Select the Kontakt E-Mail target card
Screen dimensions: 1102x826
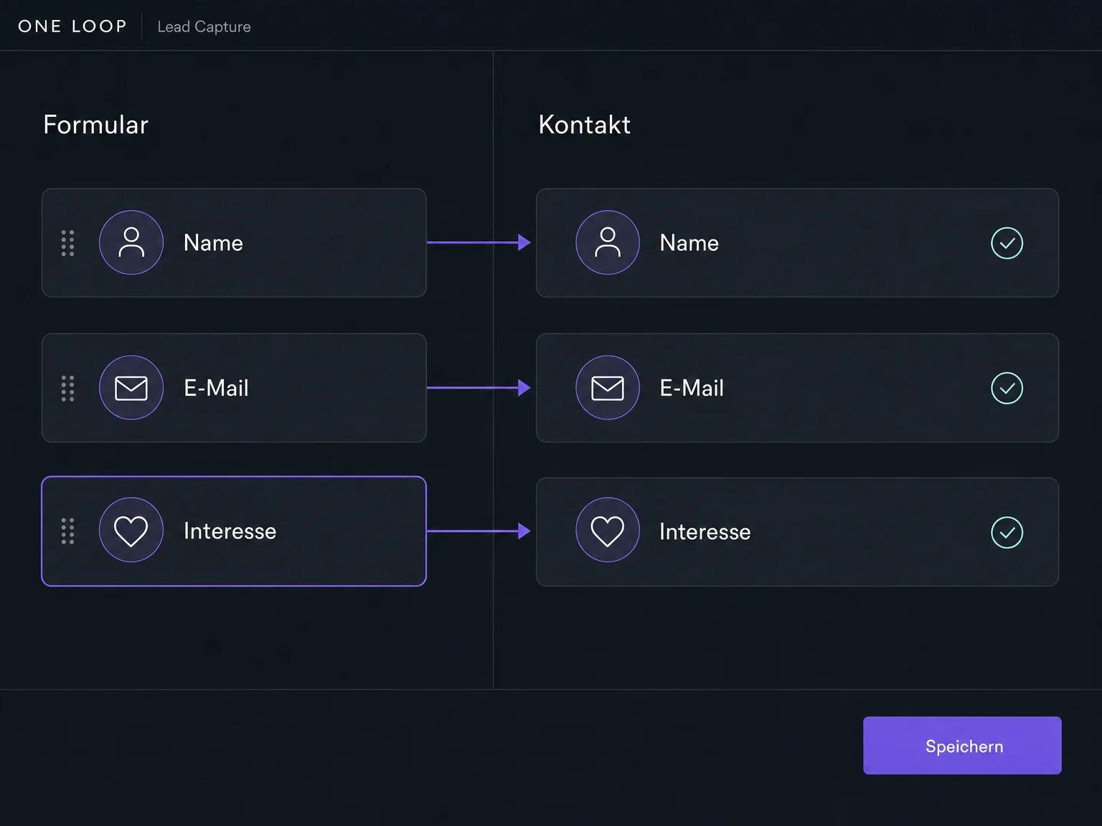pyautogui.click(x=797, y=388)
